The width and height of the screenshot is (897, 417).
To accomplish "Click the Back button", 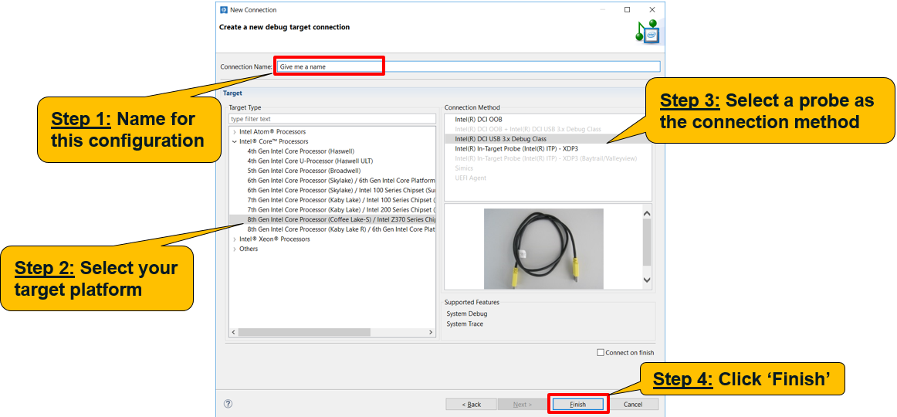I will 472,405.
